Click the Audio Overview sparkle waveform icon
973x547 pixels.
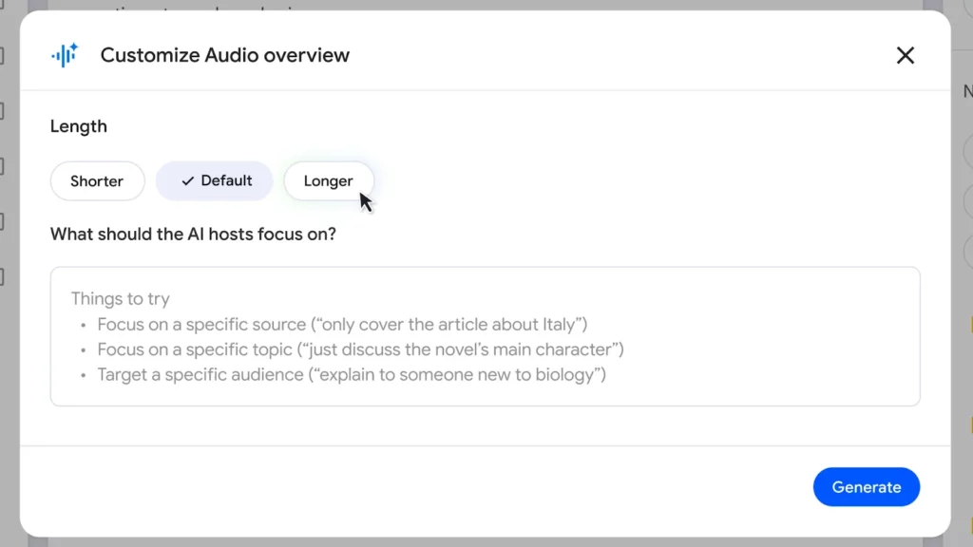[63, 55]
